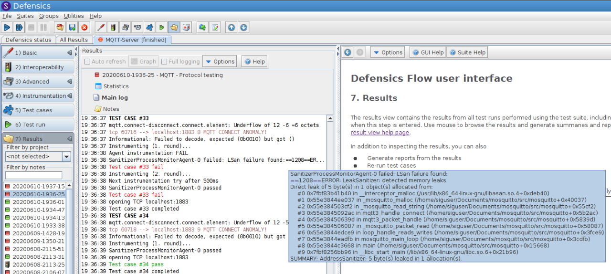Click the red delete icon in toolbar
The height and width of the screenshot is (274, 611).
[x=84, y=28]
